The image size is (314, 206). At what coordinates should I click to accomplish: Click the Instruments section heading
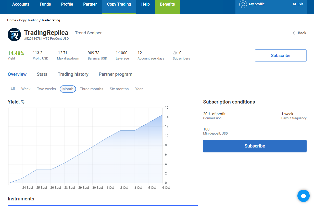click(x=21, y=199)
